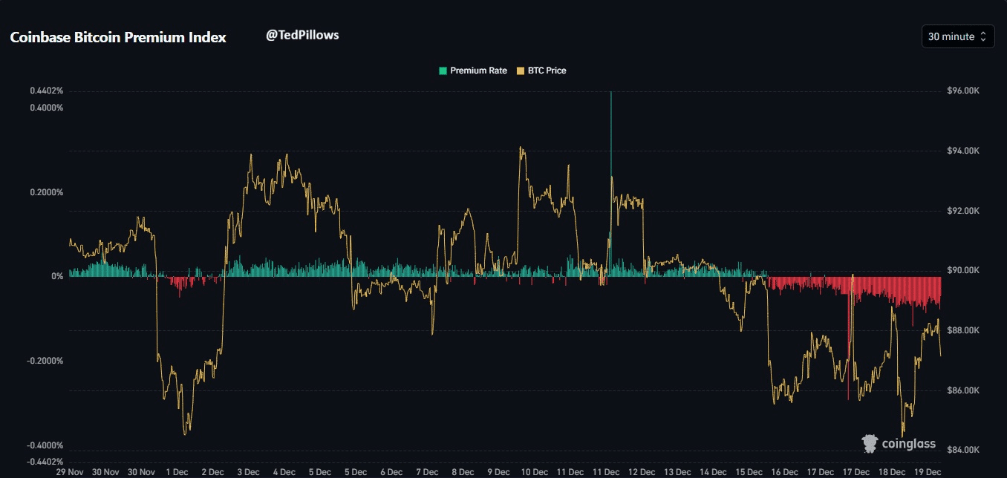Click the -0.2000% premium axis label

click(x=46, y=361)
